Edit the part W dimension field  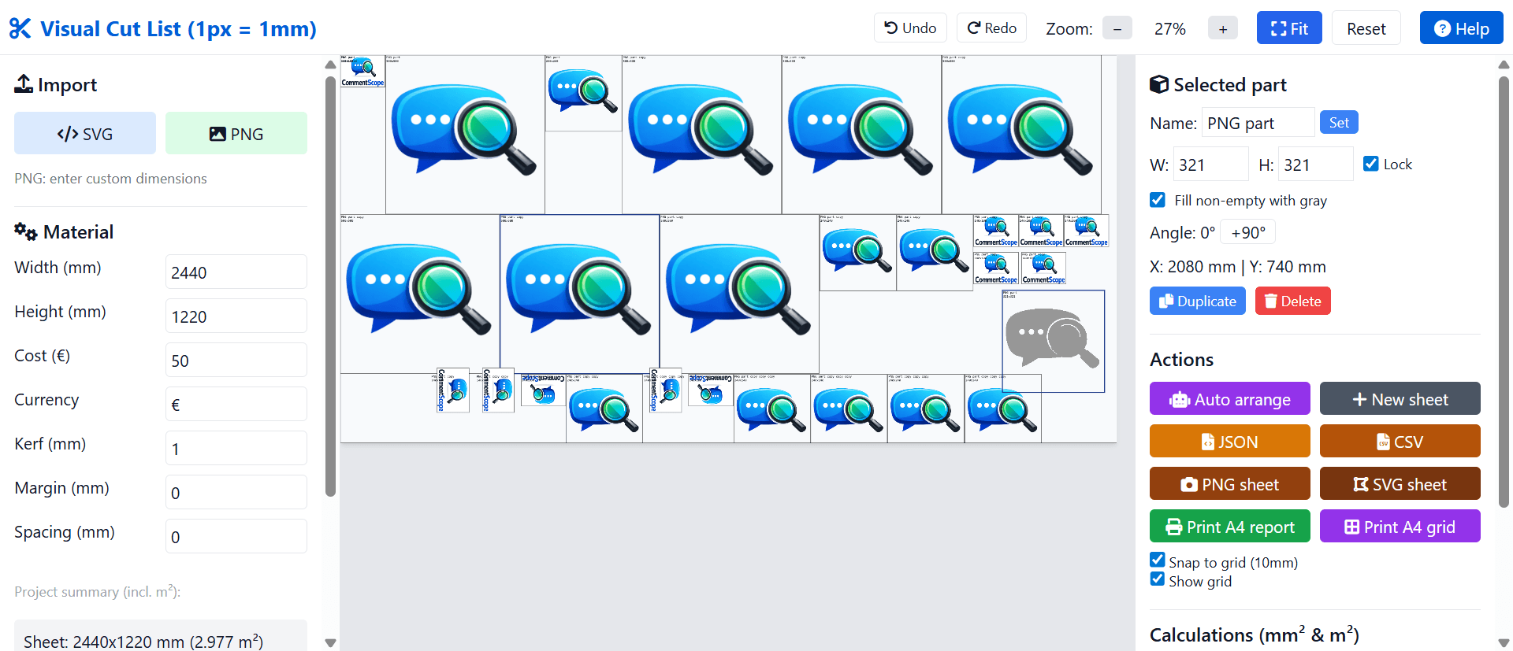tap(1211, 165)
